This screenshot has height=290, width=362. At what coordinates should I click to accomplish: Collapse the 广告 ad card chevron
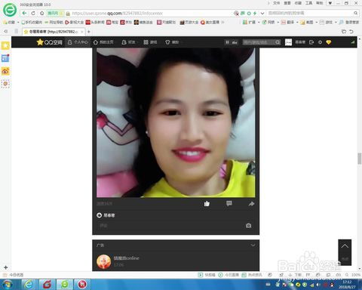tap(253, 245)
